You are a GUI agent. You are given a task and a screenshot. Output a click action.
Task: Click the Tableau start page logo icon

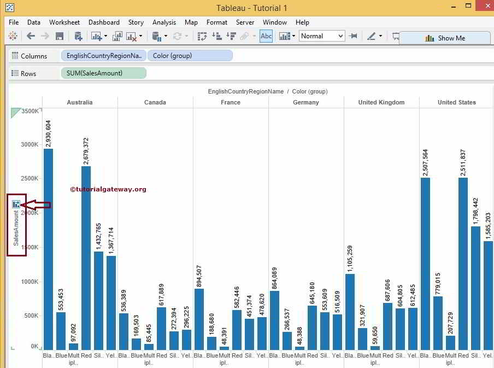13,36
